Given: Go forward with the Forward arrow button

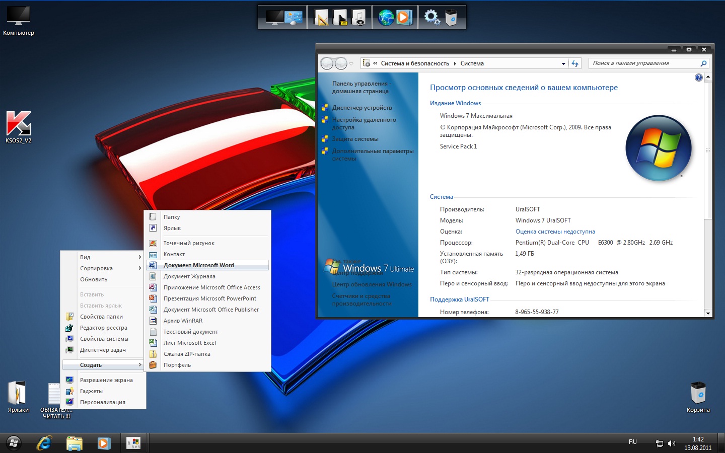Looking at the screenshot, I should pyautogui.click(x=341, y=63).
